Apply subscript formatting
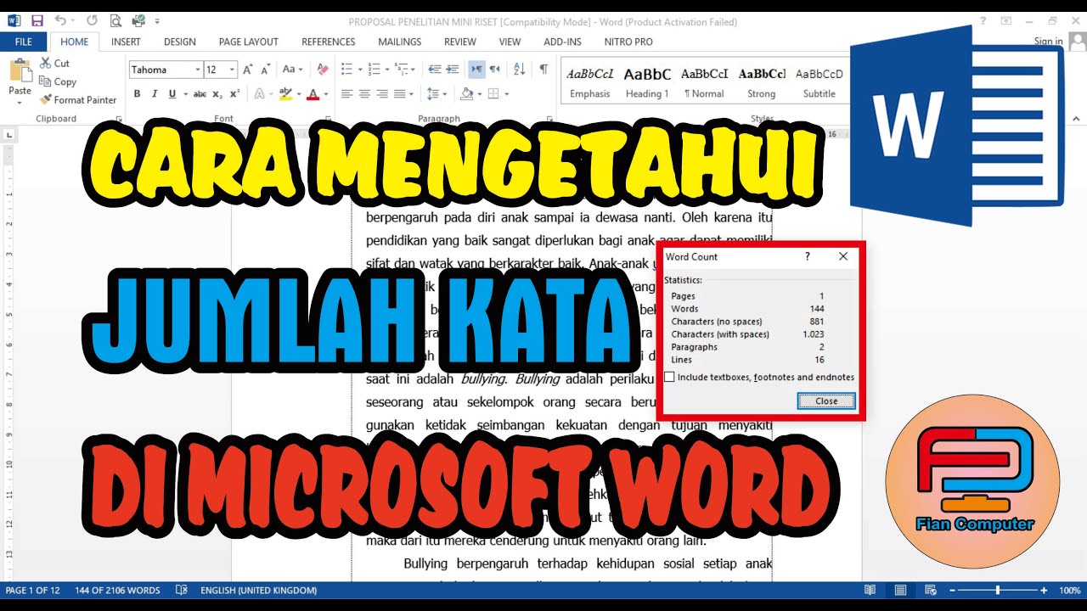The height and width of the screenshot is (611, 1087). [217, 94]
